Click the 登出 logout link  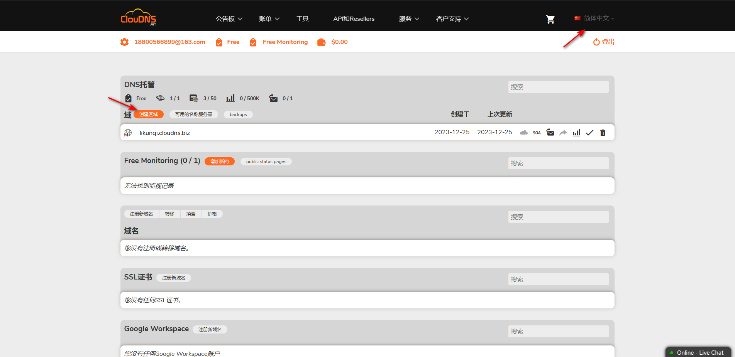(x=604, y=42)
